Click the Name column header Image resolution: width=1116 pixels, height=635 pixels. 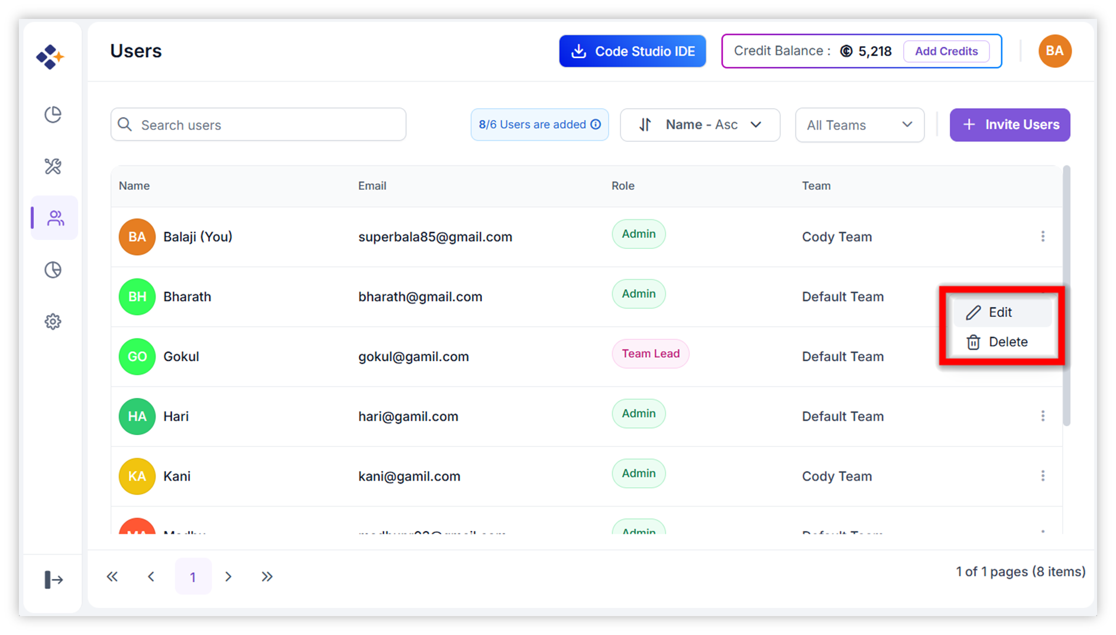click(134, 186)
